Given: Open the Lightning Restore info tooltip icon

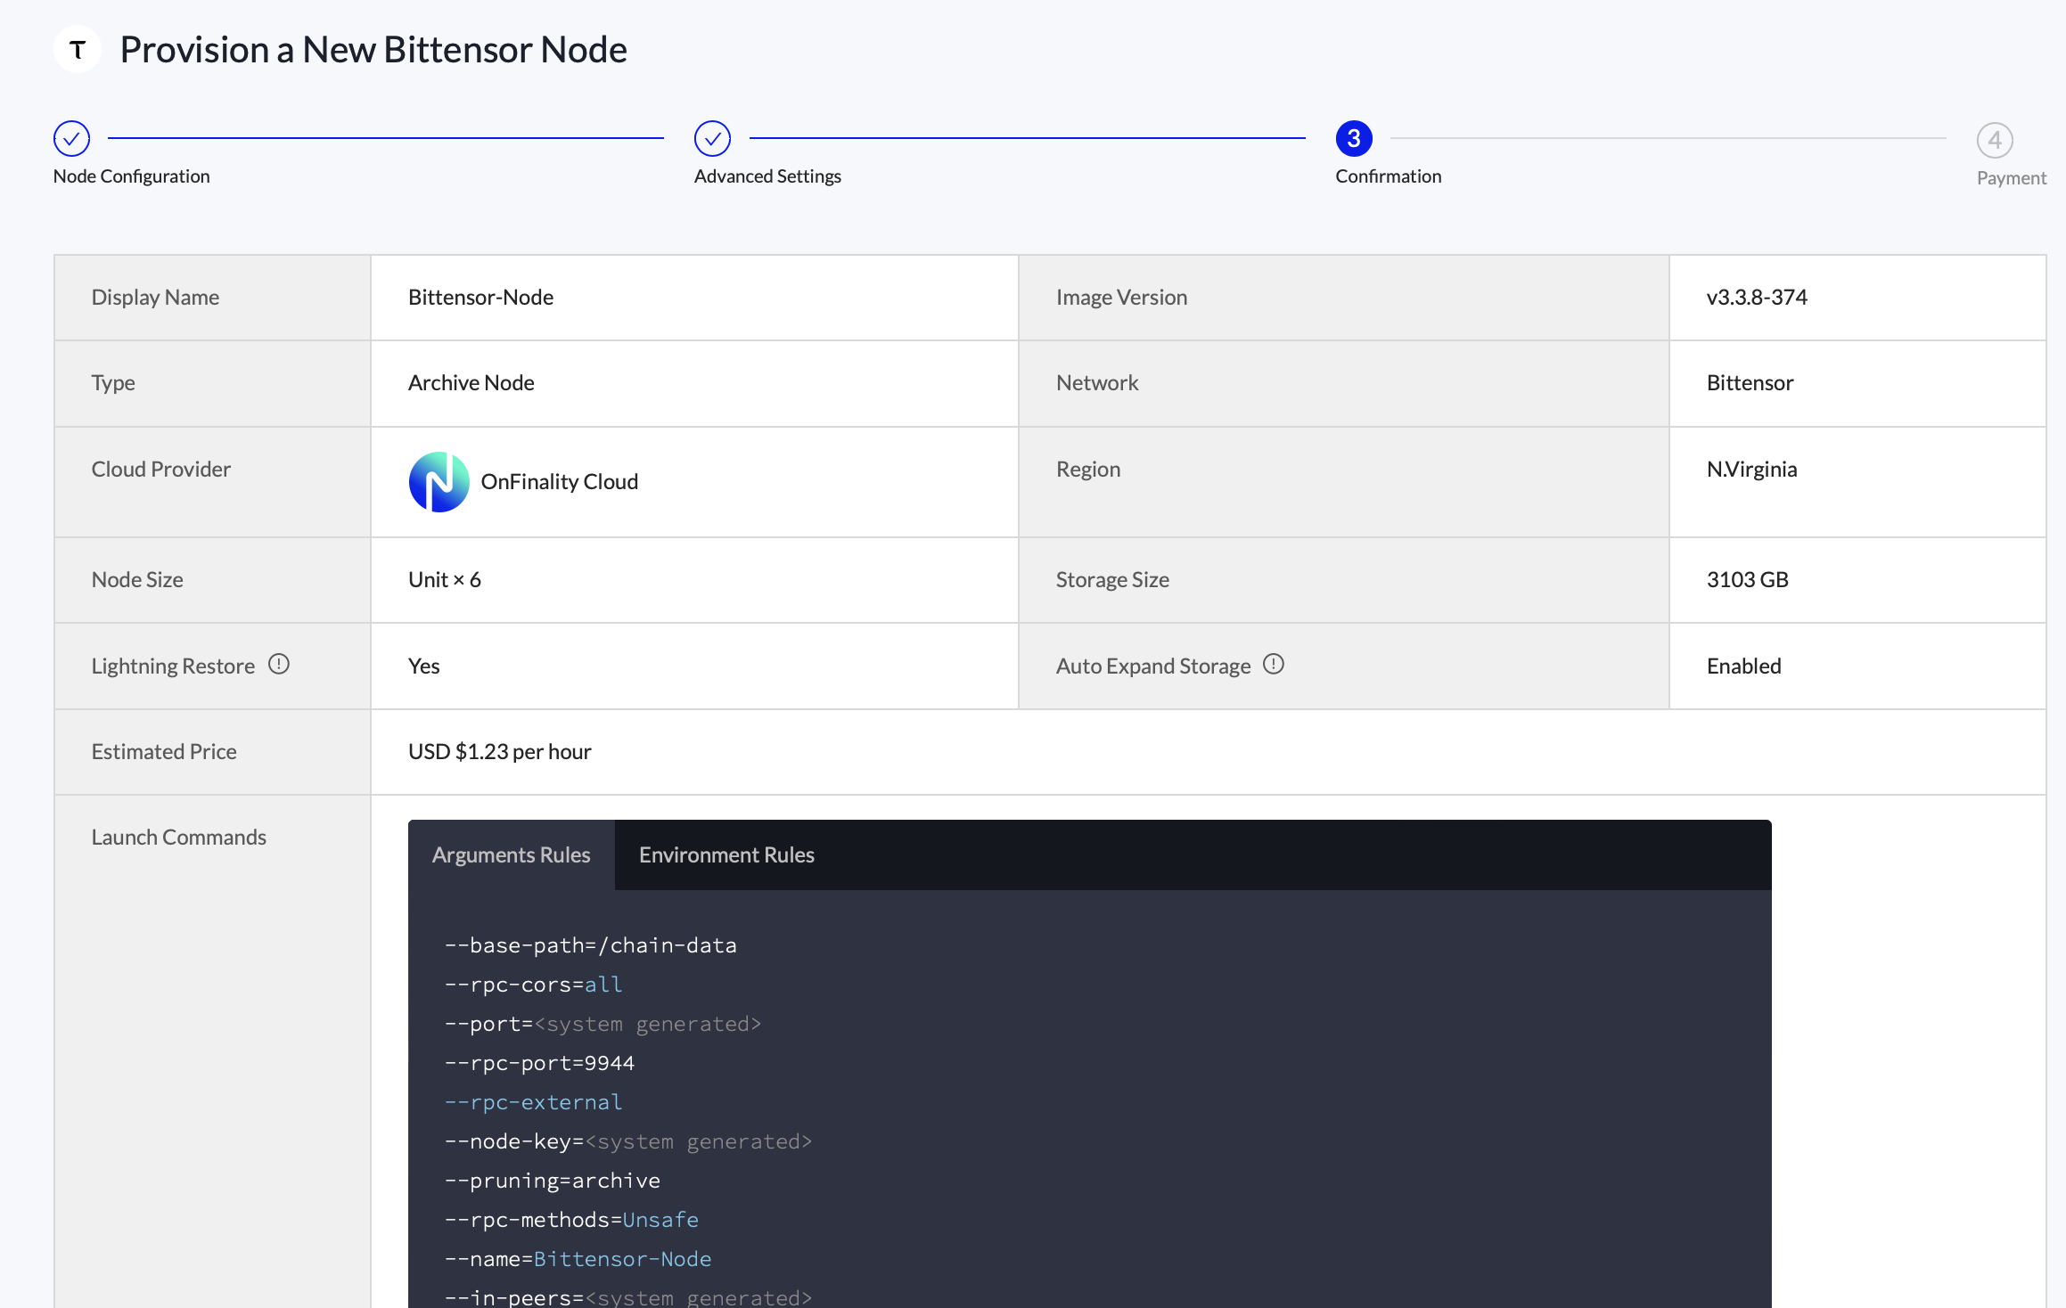Looking at the screenshot, I should [280, 664].
